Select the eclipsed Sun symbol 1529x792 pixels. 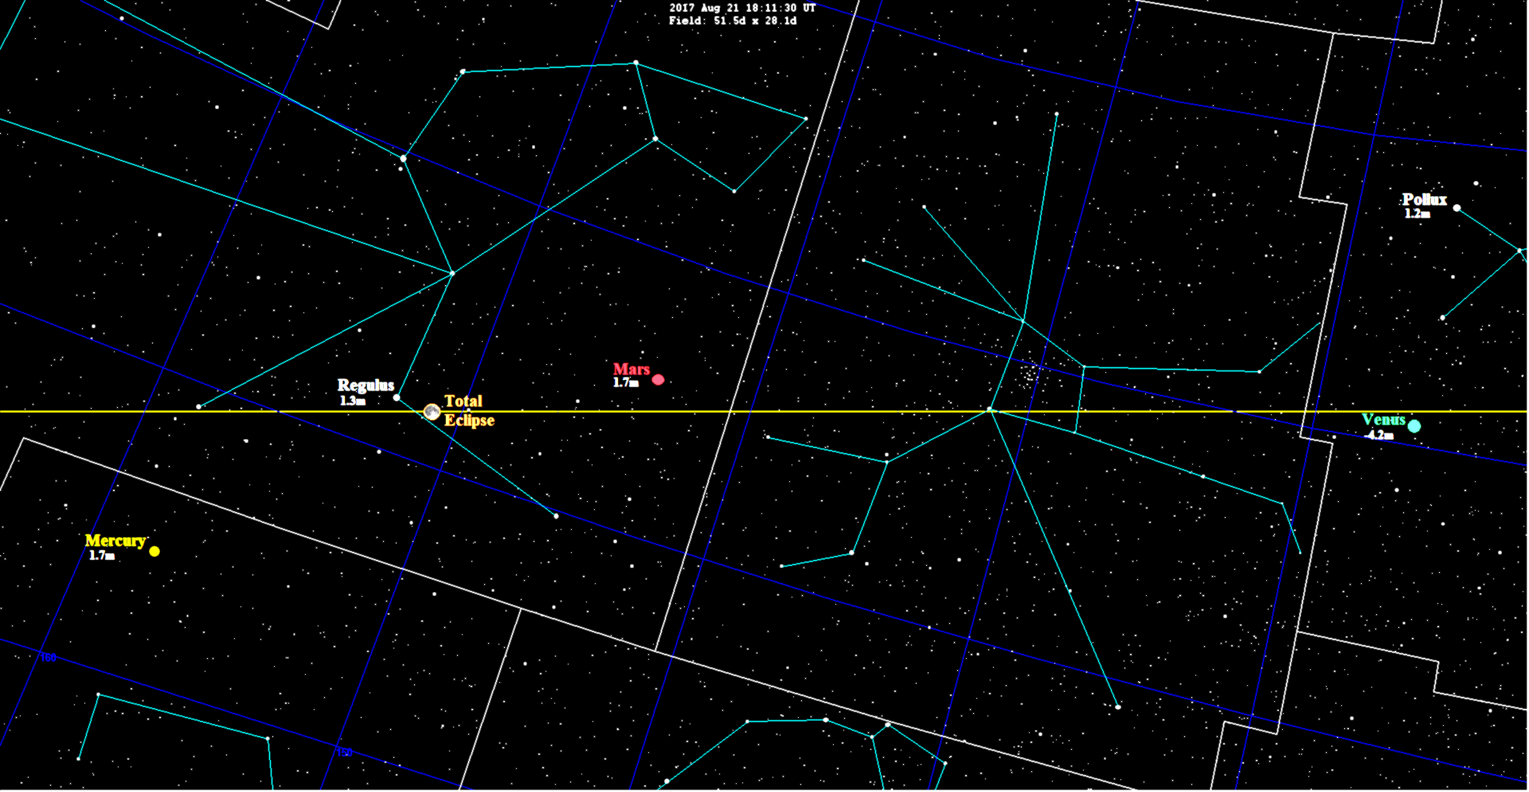pos(432,411)
